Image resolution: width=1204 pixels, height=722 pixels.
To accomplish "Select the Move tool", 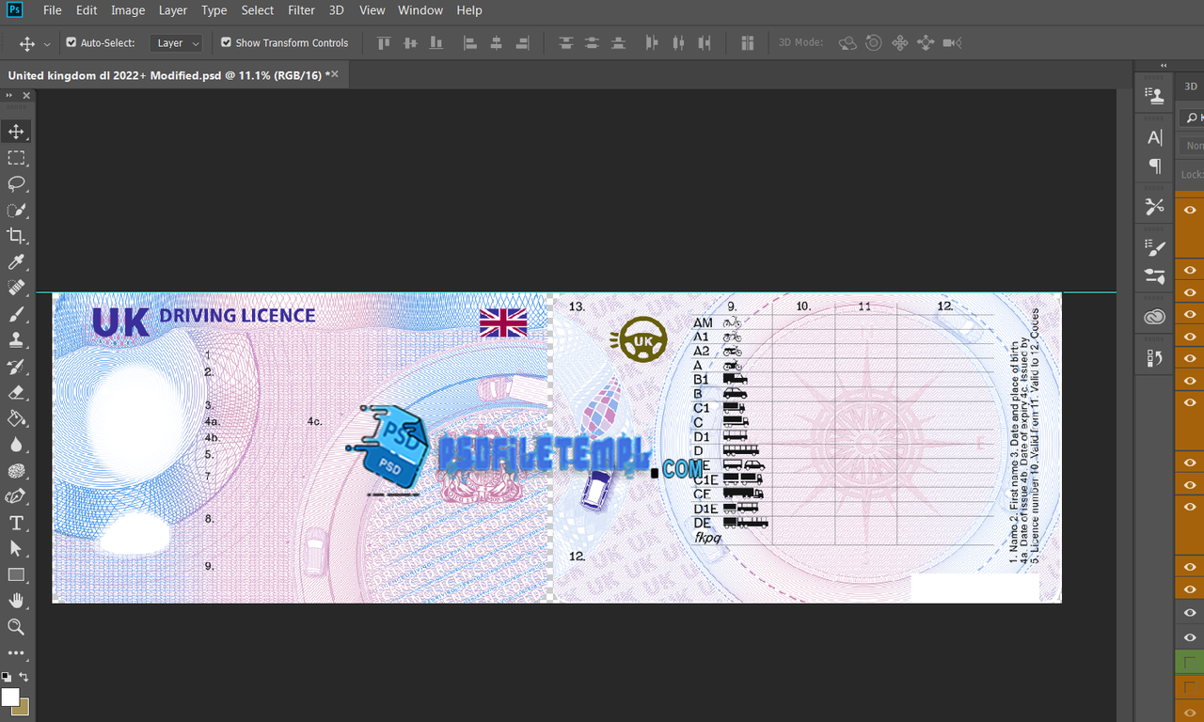I will tap(16, 131).
